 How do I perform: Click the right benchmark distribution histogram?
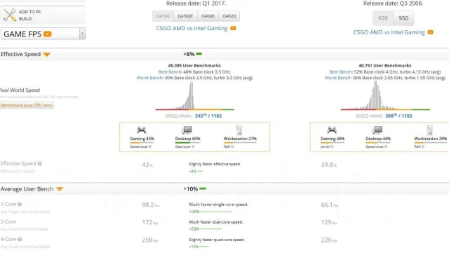point(385,96)
